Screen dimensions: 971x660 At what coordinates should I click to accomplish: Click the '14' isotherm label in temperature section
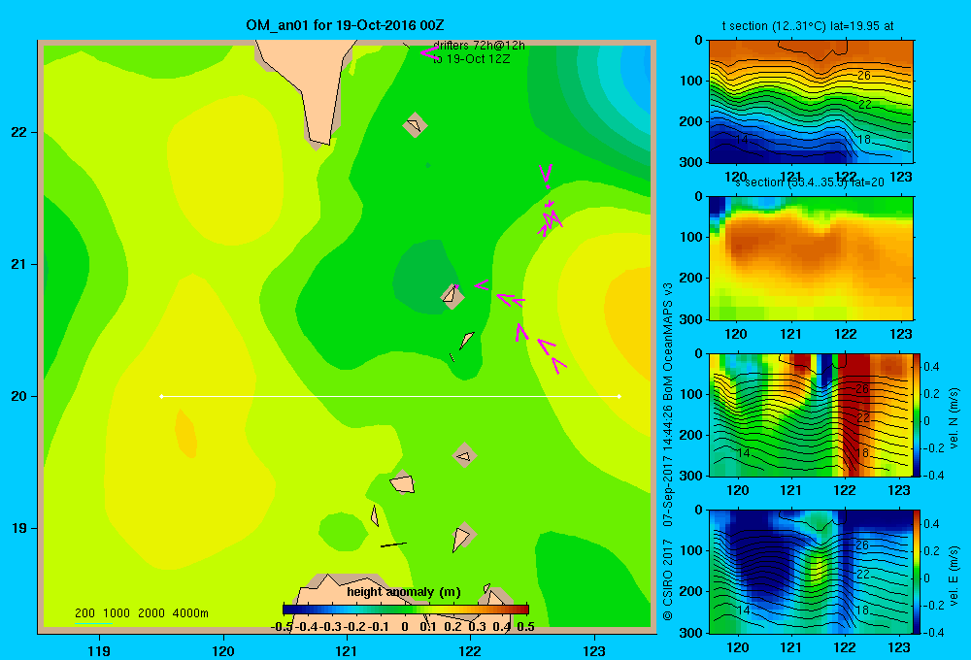click(x=741, y=140)
